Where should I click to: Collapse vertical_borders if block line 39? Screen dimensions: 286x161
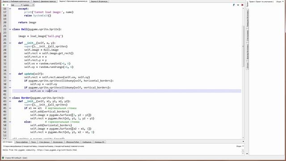10,88
